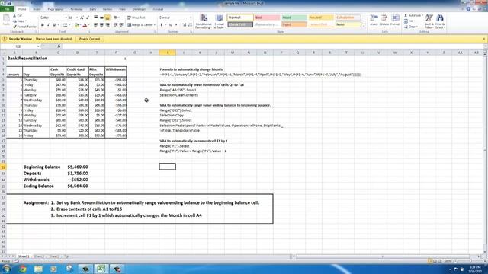
Task: Decrease the decimal places
Action: click(190, 25)
